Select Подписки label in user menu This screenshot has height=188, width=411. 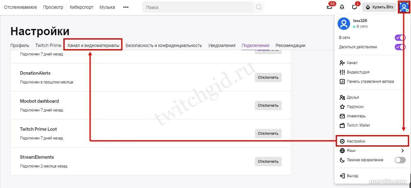[x=355, y=107]
